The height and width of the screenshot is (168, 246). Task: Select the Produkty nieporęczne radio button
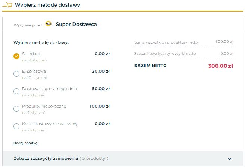(16, 109)
